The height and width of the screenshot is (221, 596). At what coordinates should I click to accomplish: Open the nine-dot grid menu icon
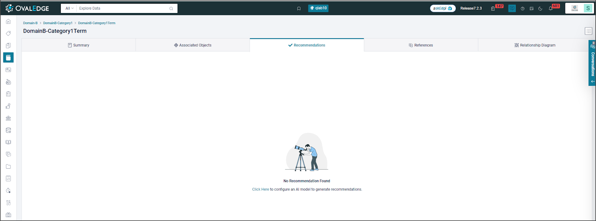point(588,31)
